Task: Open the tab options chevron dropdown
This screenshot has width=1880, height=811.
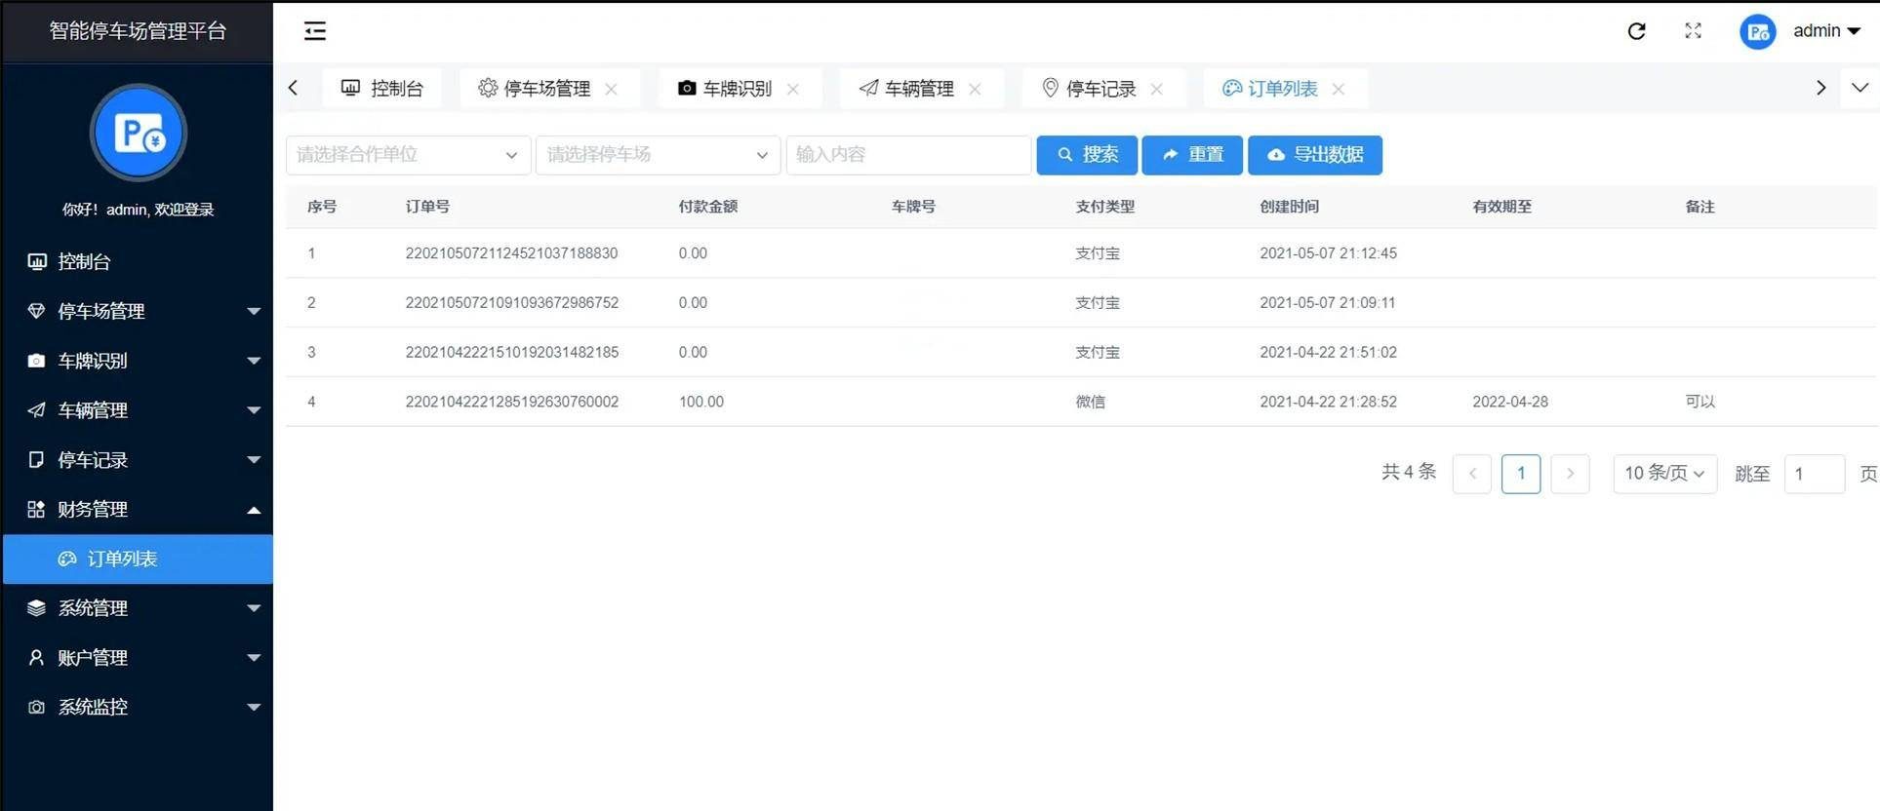Action: tap(1860, 88)
